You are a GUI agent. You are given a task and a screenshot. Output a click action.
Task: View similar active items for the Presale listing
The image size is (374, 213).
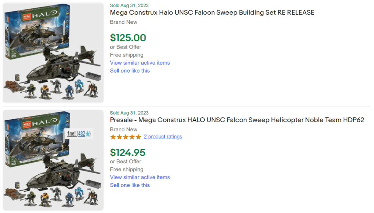click(x=140, y=177)
